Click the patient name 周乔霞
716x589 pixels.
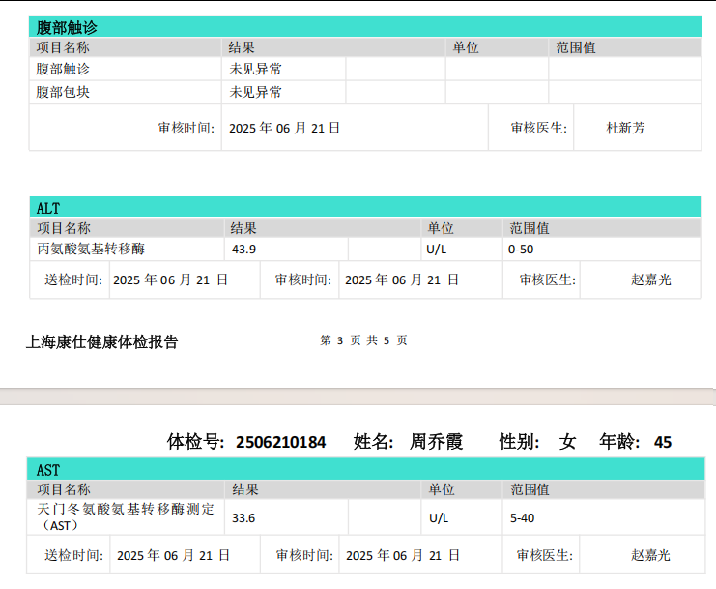click(437, 442)
